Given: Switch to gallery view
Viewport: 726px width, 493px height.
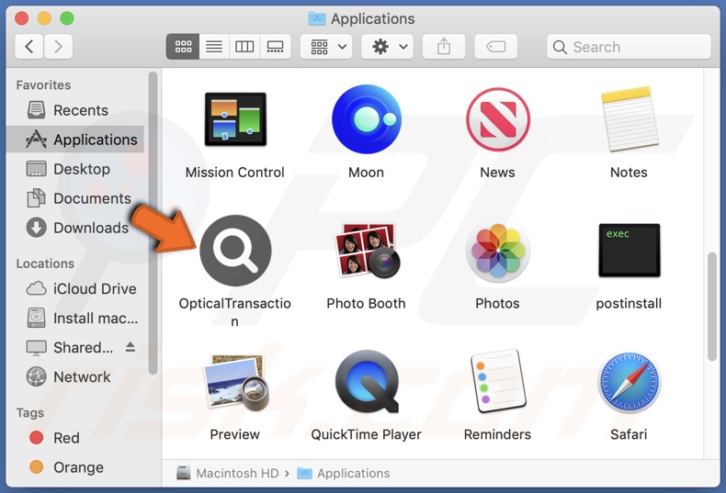Looking at the screenshot, I should [x=276, y=47].
